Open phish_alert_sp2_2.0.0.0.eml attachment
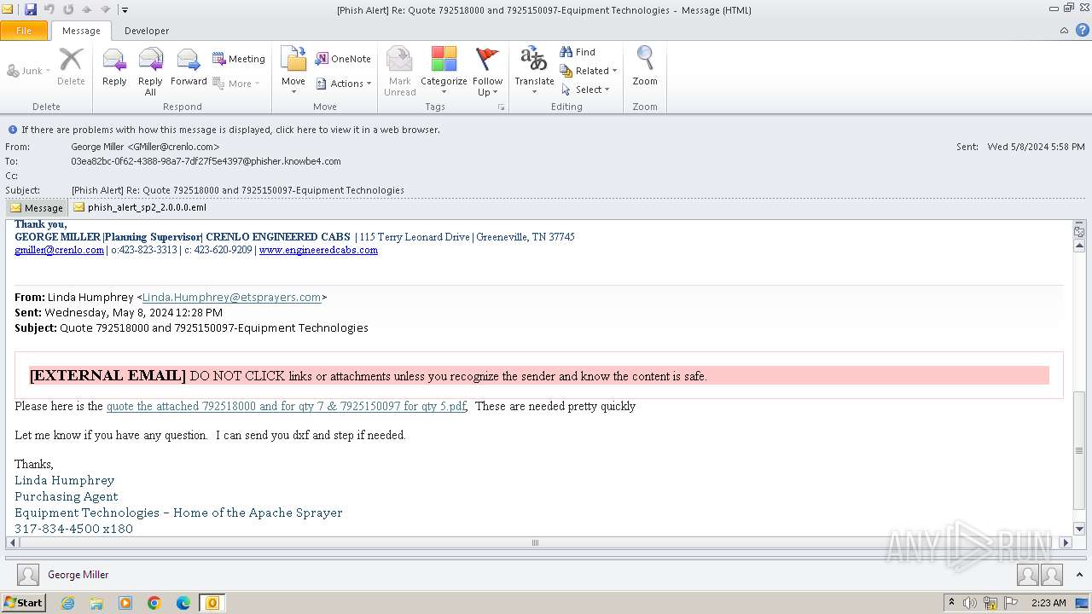The image size is (1092, 614). pos(140,207)
